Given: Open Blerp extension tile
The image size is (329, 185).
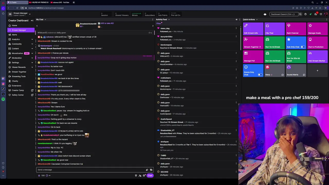Looking at the screenshot, I should 275,70.
